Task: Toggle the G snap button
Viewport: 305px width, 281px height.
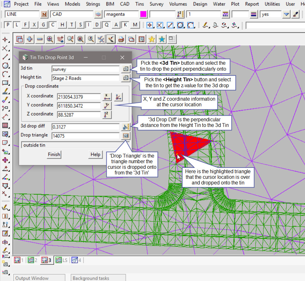Action: click(43, 25)
